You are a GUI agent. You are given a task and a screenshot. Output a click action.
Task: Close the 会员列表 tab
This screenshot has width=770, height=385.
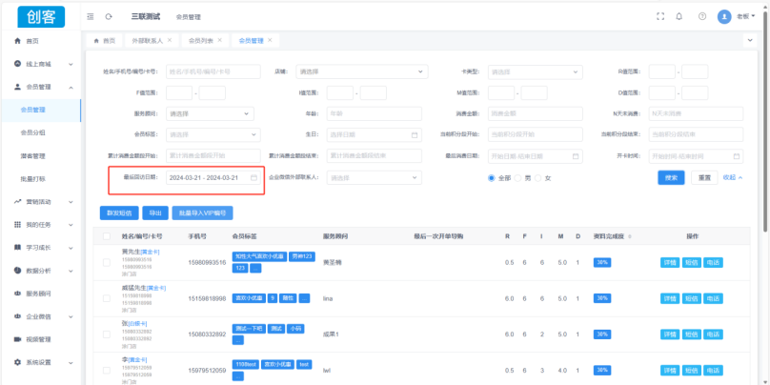click(219, 40)
